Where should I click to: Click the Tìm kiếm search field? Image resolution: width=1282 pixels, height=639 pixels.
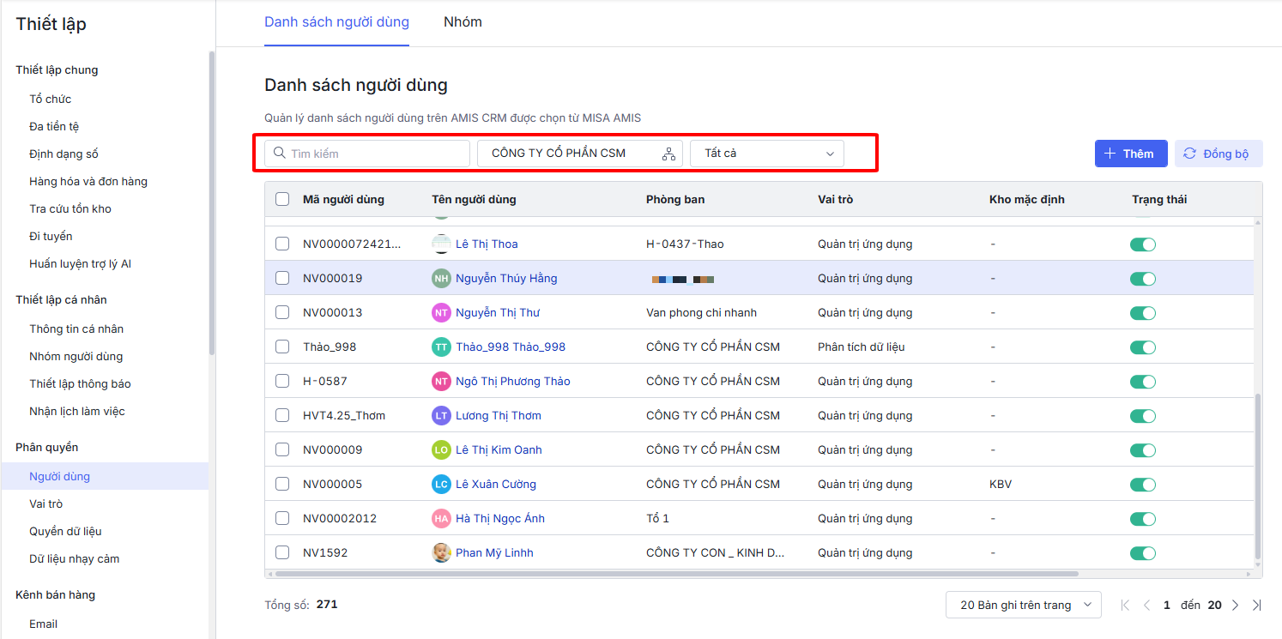pyautogui.click(x=376, y=154)
